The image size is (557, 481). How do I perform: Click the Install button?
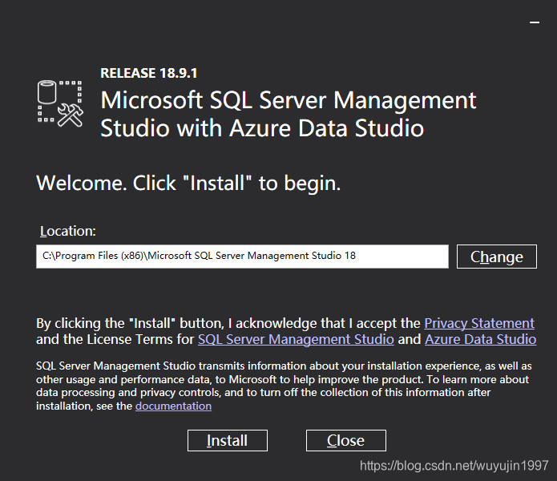pos(228,440)
